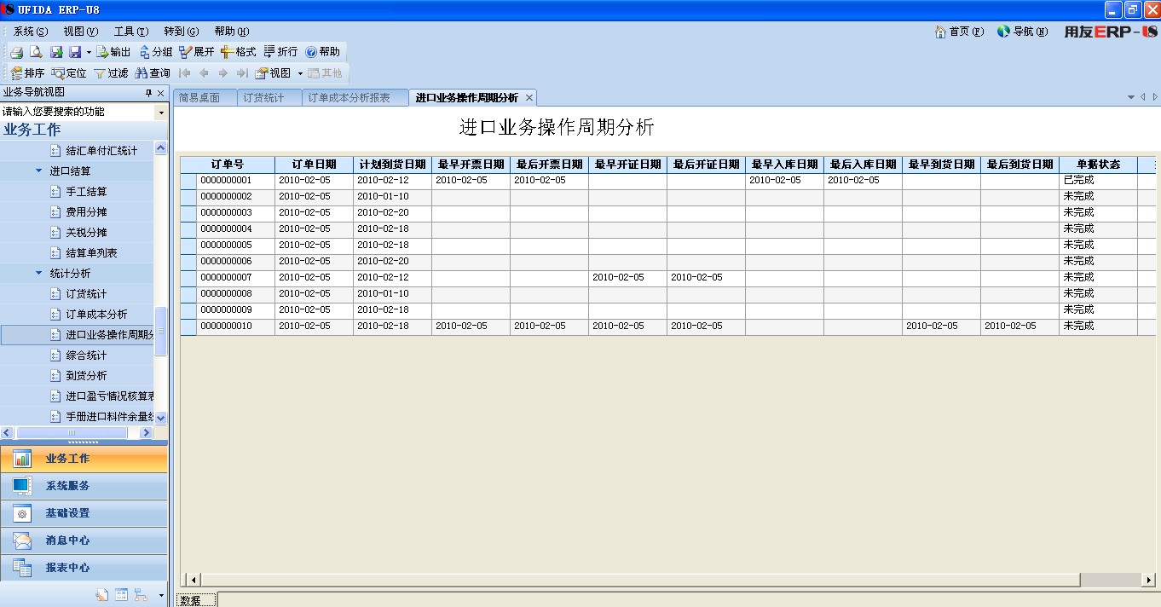Open the function search combo box dropdown
This screenshot has height=607, width=1161.
pyautogui.click(x=161, y=112)
